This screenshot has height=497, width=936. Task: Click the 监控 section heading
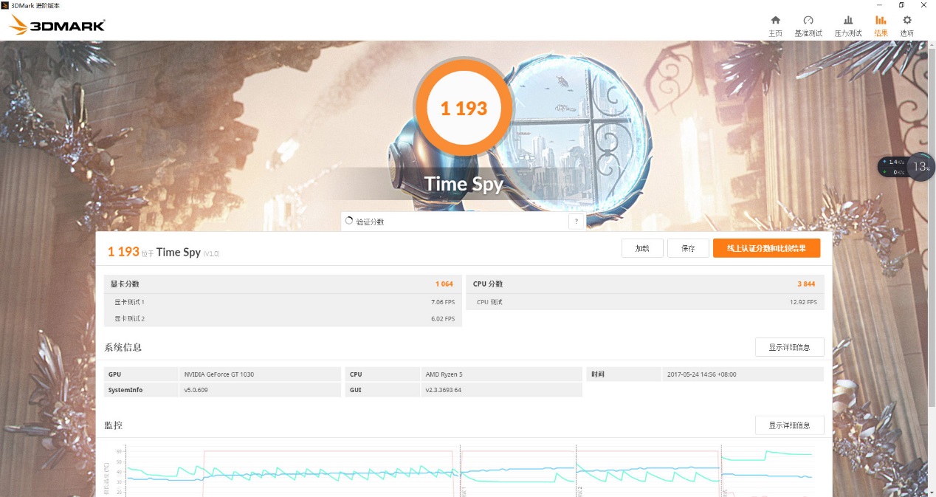[x=114, y=425]
